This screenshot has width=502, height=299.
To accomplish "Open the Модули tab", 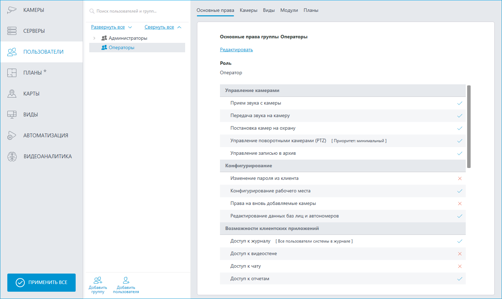I will pyautogui.click(x=289, y=10).
